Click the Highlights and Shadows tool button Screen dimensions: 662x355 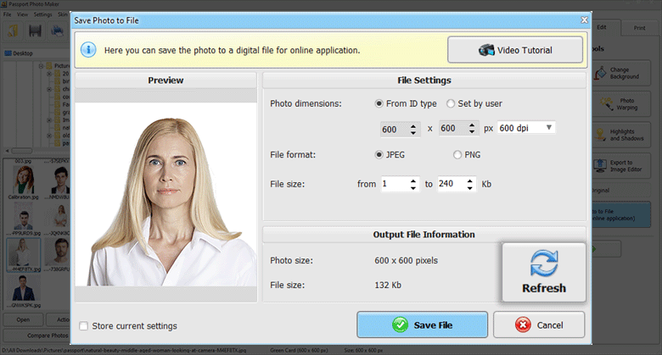pos(620,135)
